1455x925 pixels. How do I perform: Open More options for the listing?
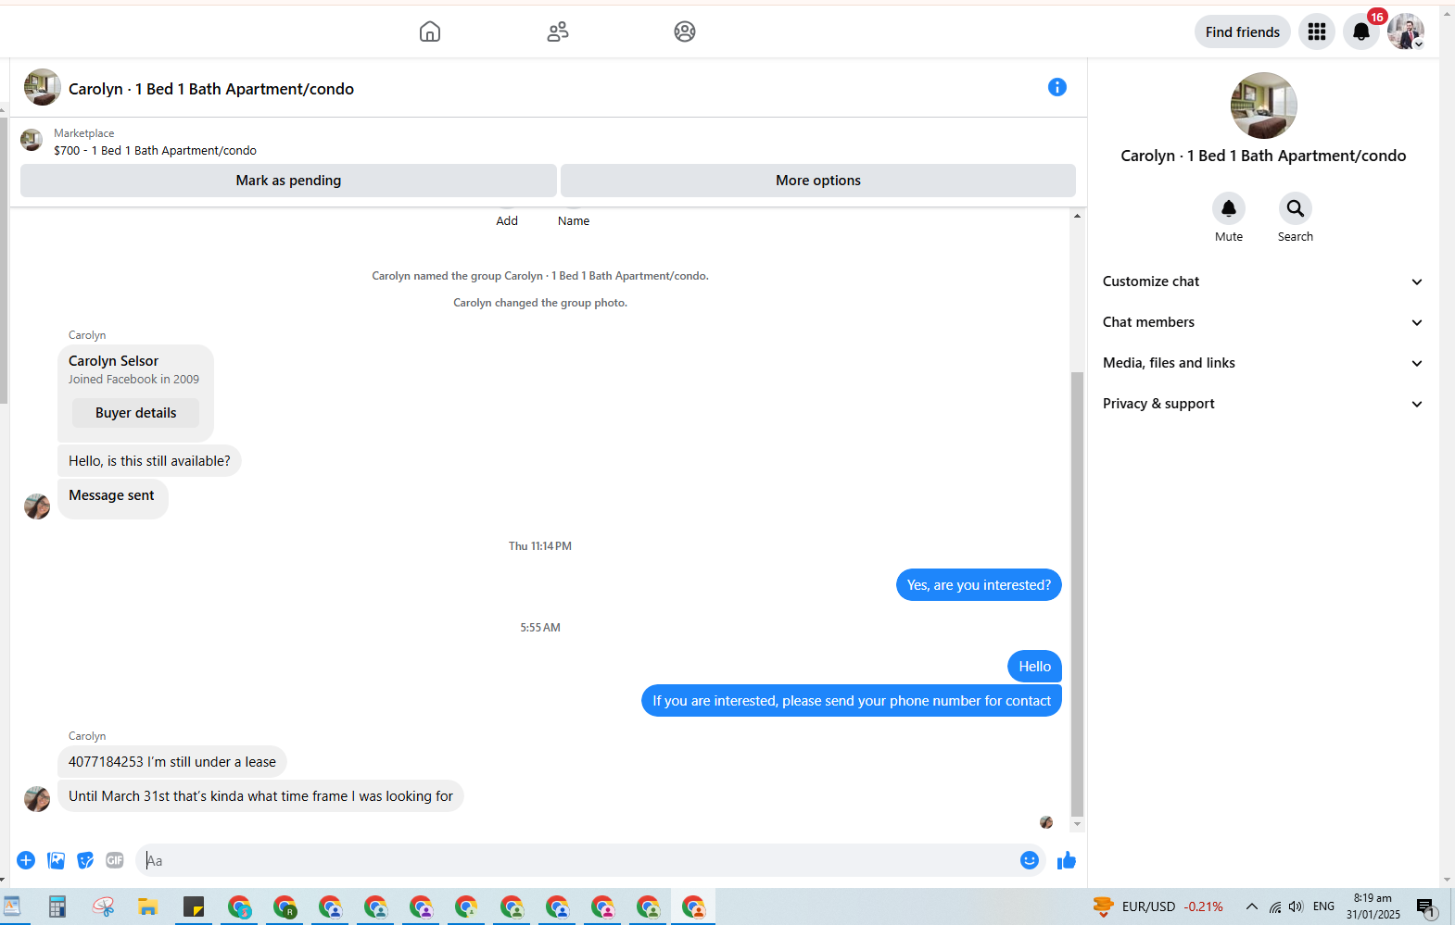818,181
